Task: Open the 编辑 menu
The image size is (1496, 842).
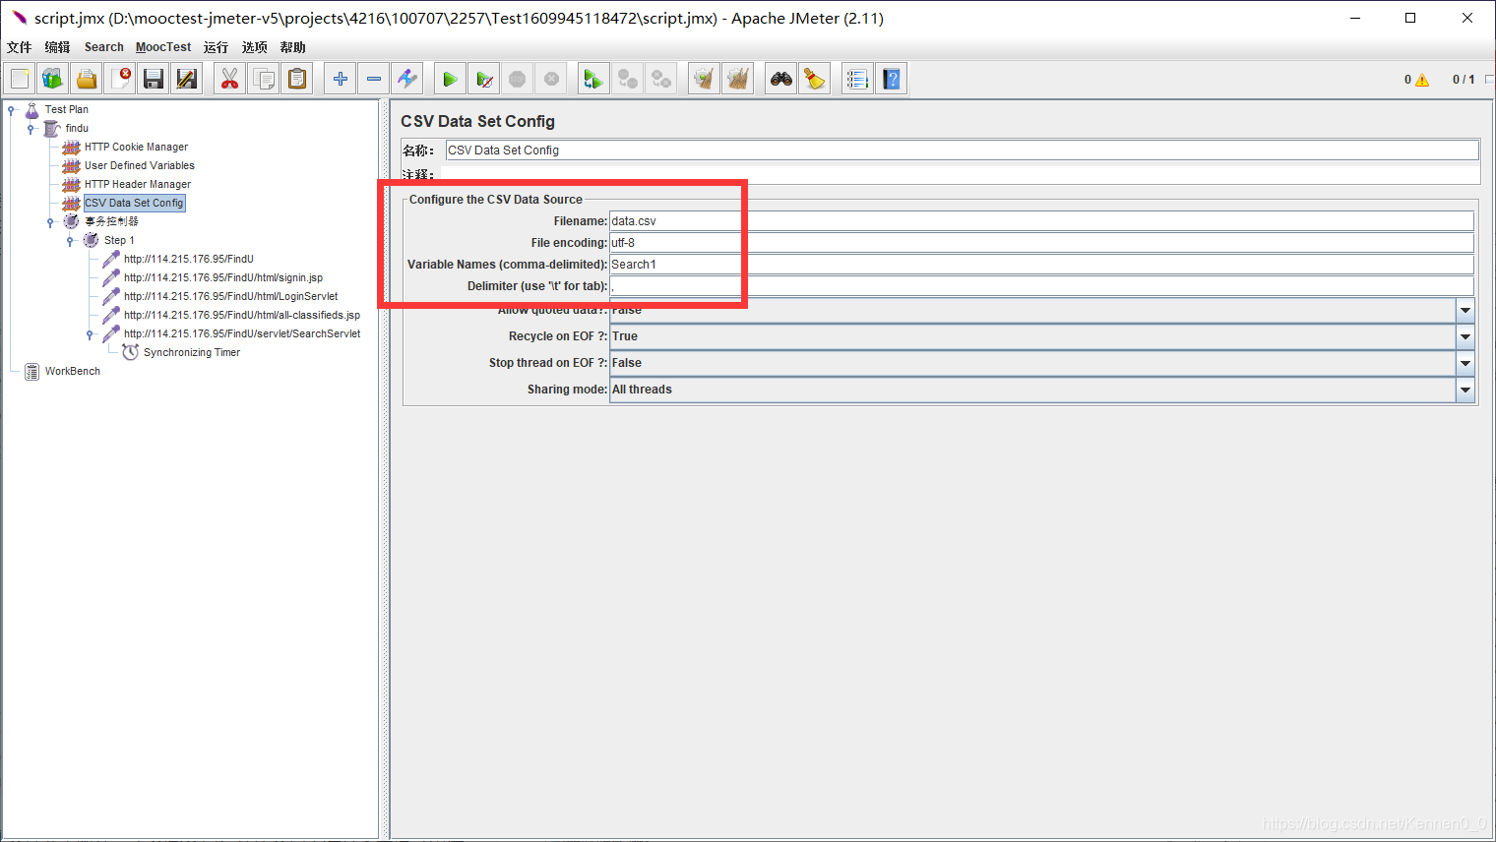Action: coord(57,47)
